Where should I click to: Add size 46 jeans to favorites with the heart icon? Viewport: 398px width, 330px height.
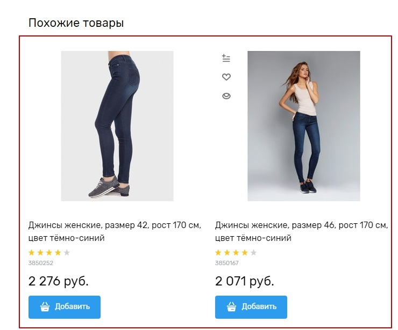pyautogui.click(x=226, y=77)
